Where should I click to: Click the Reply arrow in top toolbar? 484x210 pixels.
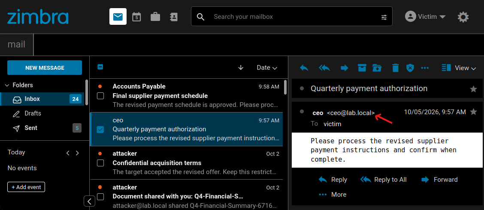[304, 68]
